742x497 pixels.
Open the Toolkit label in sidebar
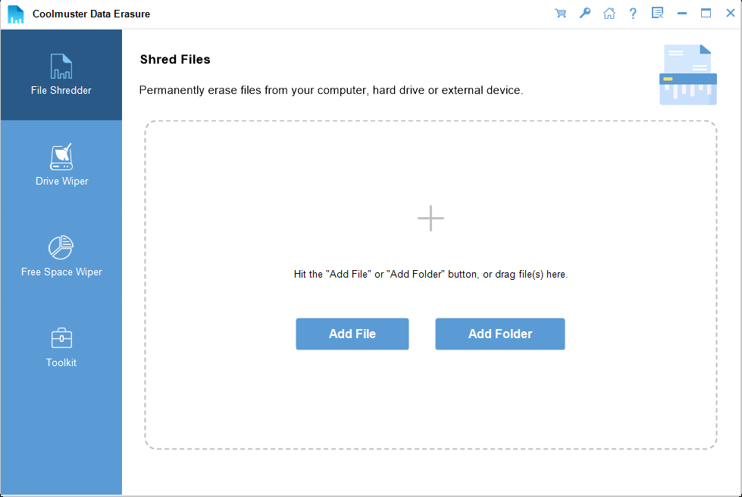[61, 362]
